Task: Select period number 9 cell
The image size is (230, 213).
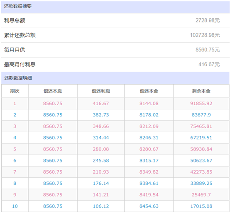Action: [x=15, y=195]
